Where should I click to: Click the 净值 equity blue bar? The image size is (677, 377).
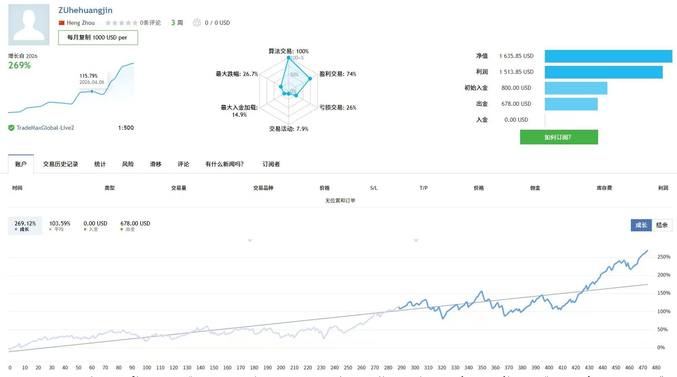(608, 56)
